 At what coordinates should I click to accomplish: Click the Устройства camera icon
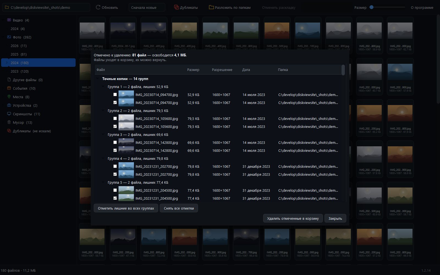(9, 105)
